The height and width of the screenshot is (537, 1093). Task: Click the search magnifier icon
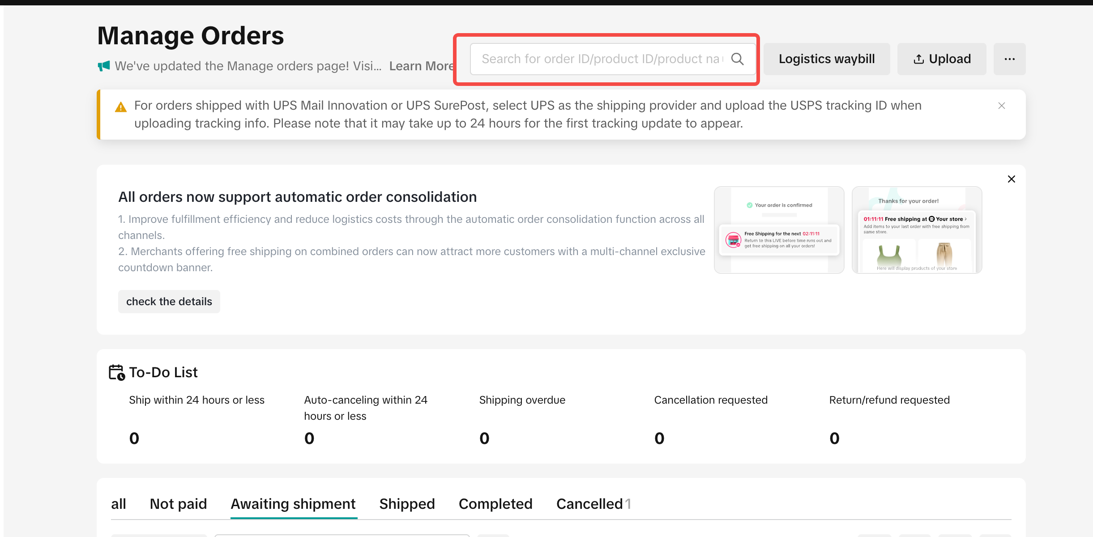[737, 59]
